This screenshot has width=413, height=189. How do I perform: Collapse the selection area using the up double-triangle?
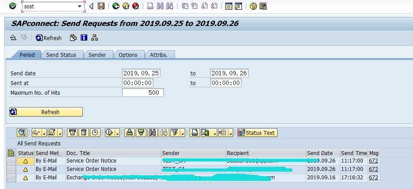(13, 37)
